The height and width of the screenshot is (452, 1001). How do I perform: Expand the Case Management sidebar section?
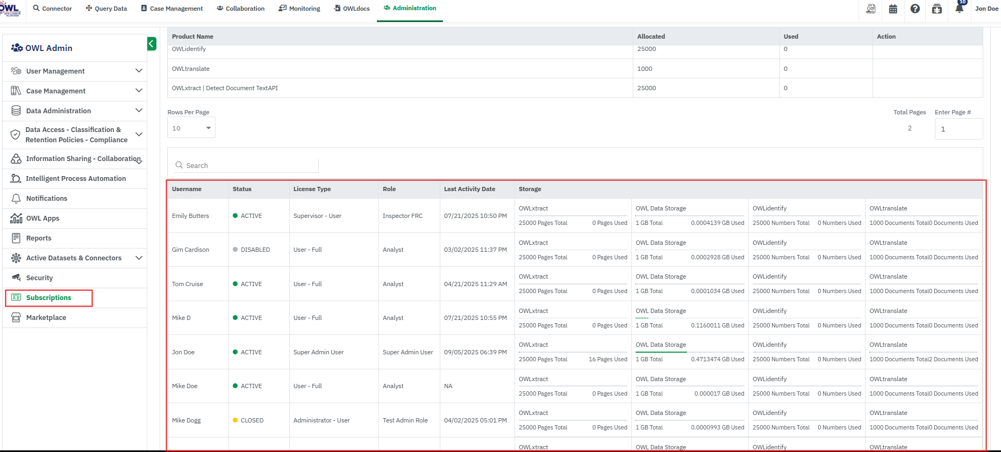[139, 91]
